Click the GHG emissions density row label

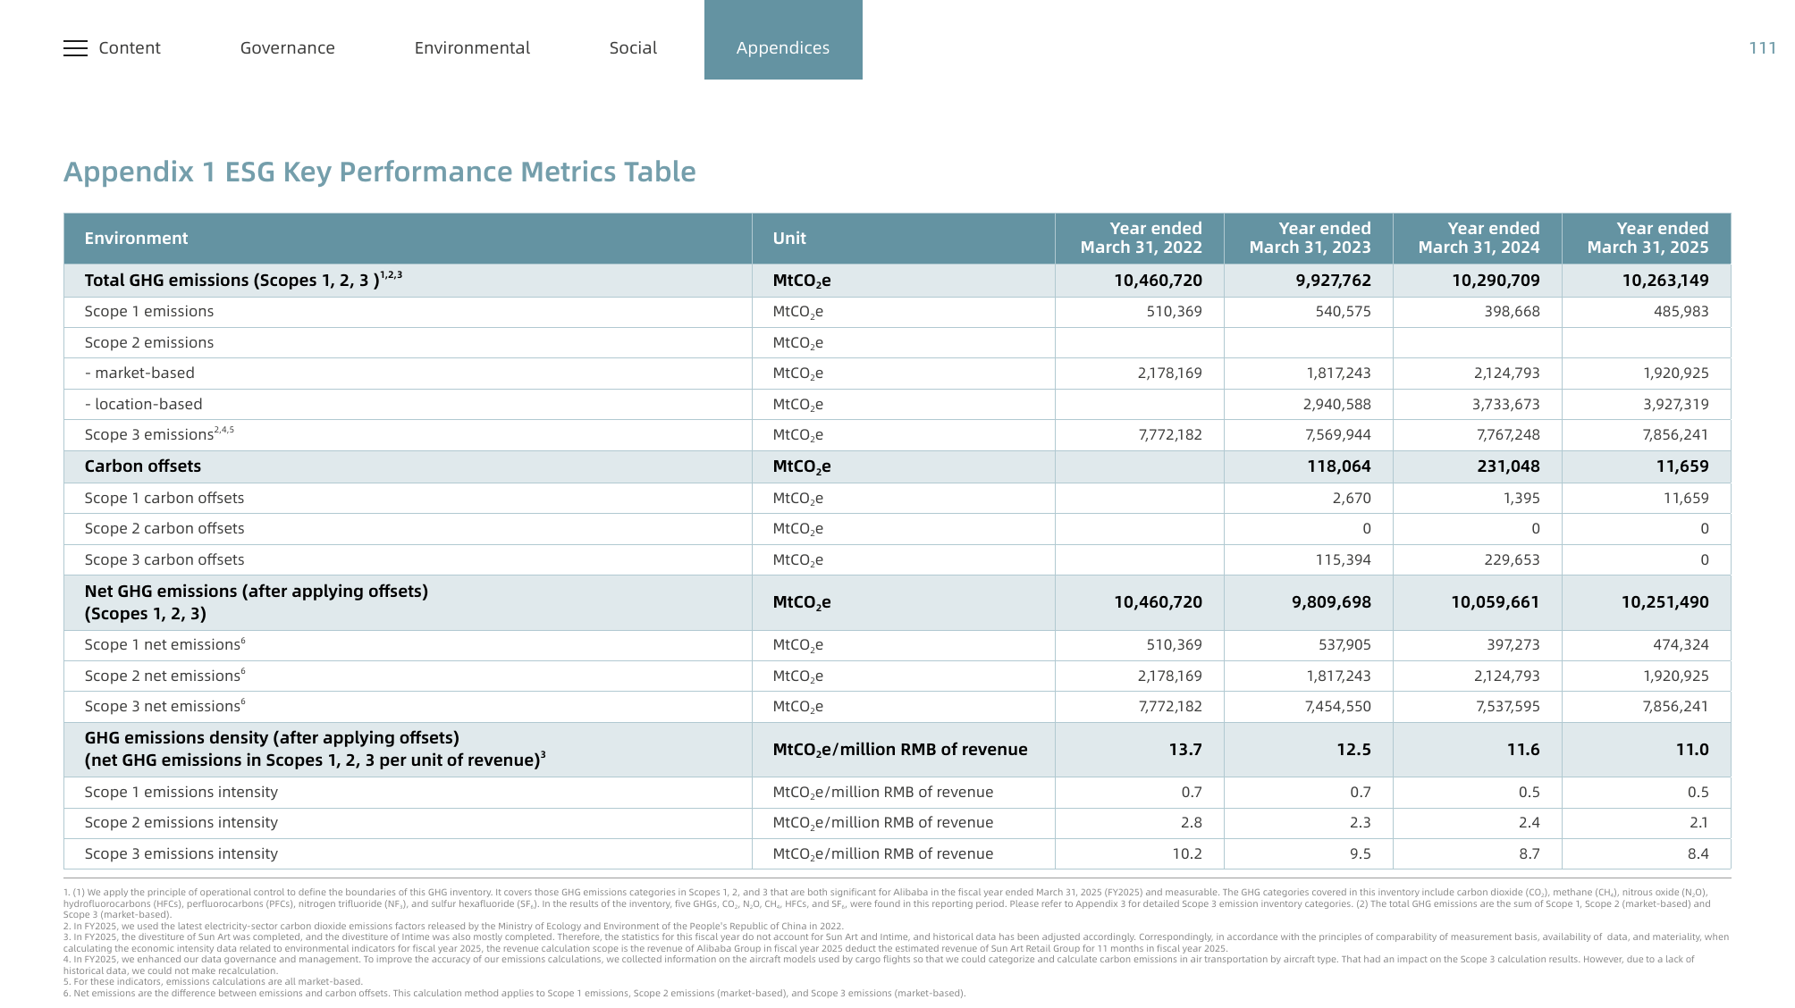click(x=316, y=749)
